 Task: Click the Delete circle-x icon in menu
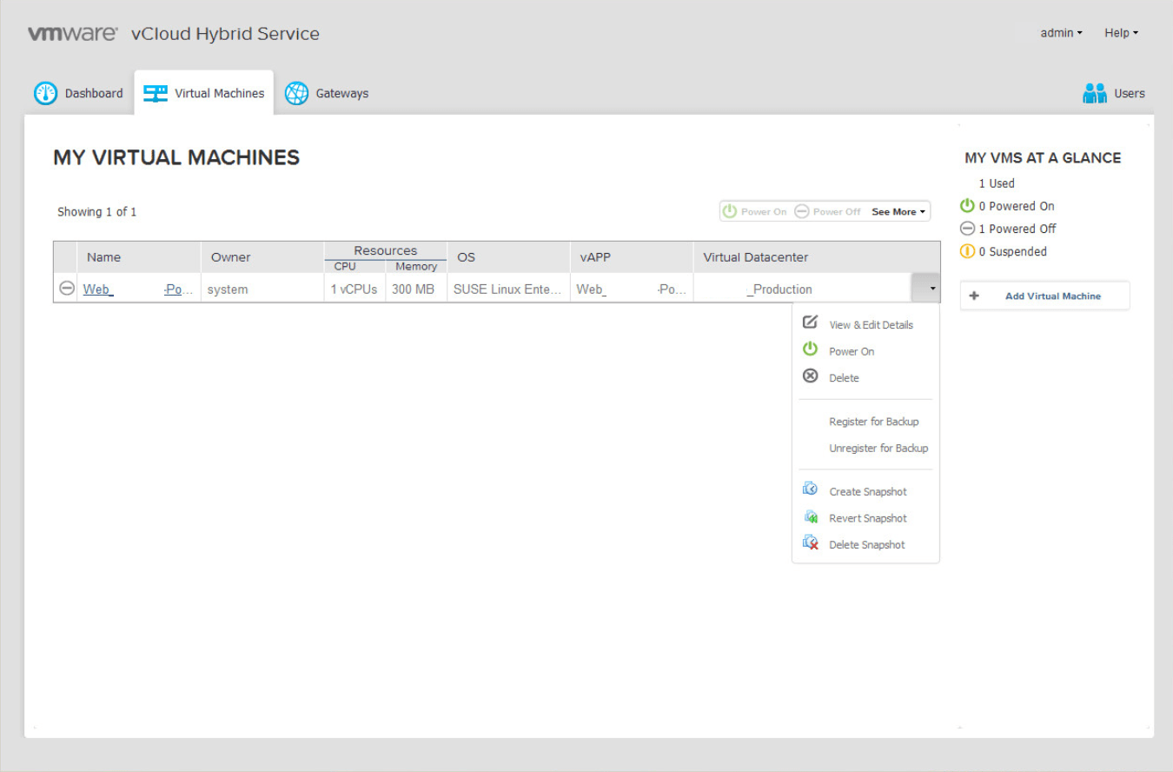pos(810,376)
